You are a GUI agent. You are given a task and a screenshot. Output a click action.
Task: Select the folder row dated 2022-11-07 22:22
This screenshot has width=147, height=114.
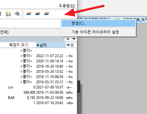38,56
